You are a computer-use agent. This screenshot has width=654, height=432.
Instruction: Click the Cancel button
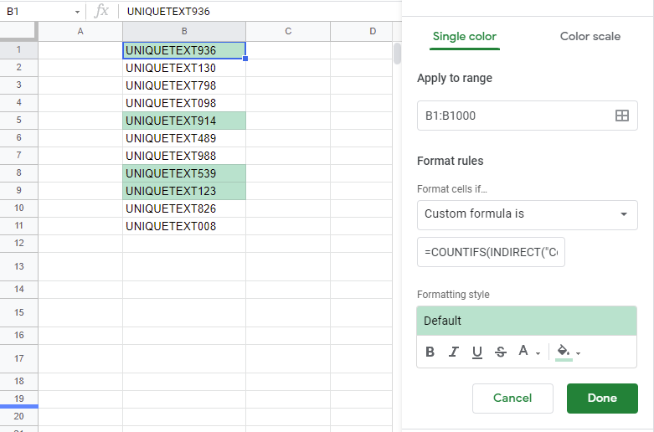[x=512, y=399]
